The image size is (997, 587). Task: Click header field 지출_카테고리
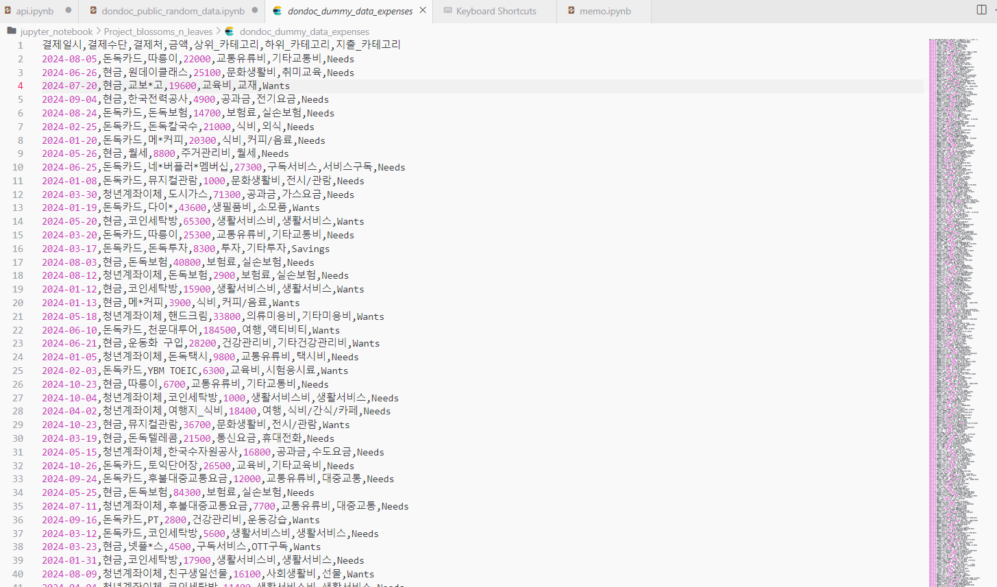click(x=368, y=45)
